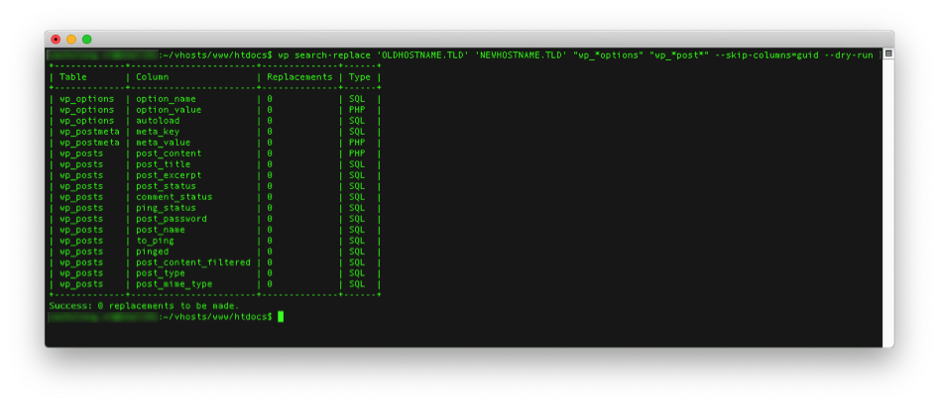Select the 'post_name' cell
The height and width of the screenshot is (406, 939).
pos(161,230)
